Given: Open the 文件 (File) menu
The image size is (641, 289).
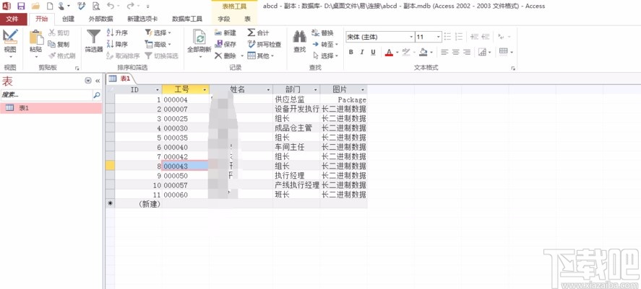Looking at the screenshot, I should click(x=12, y=19).
